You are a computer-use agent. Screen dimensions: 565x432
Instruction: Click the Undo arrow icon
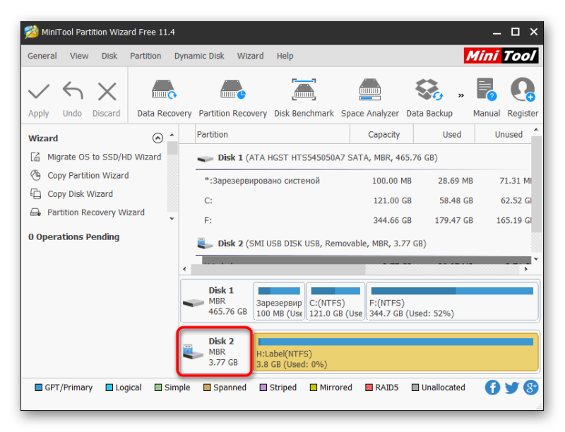(73, 91)
